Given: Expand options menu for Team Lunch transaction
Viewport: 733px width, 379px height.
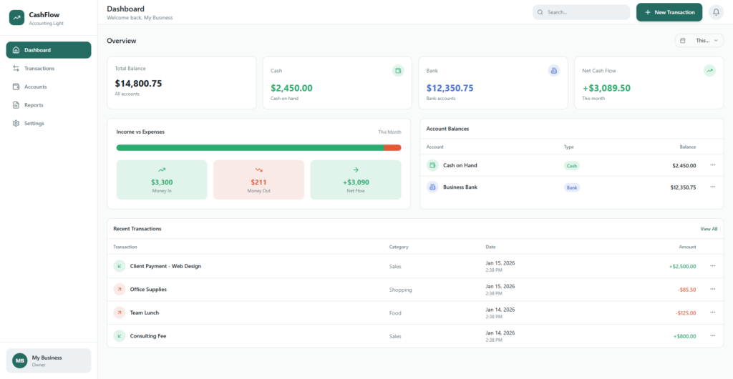Looking at the screenshot, I should pyautogui.click(x=712, y=312).
